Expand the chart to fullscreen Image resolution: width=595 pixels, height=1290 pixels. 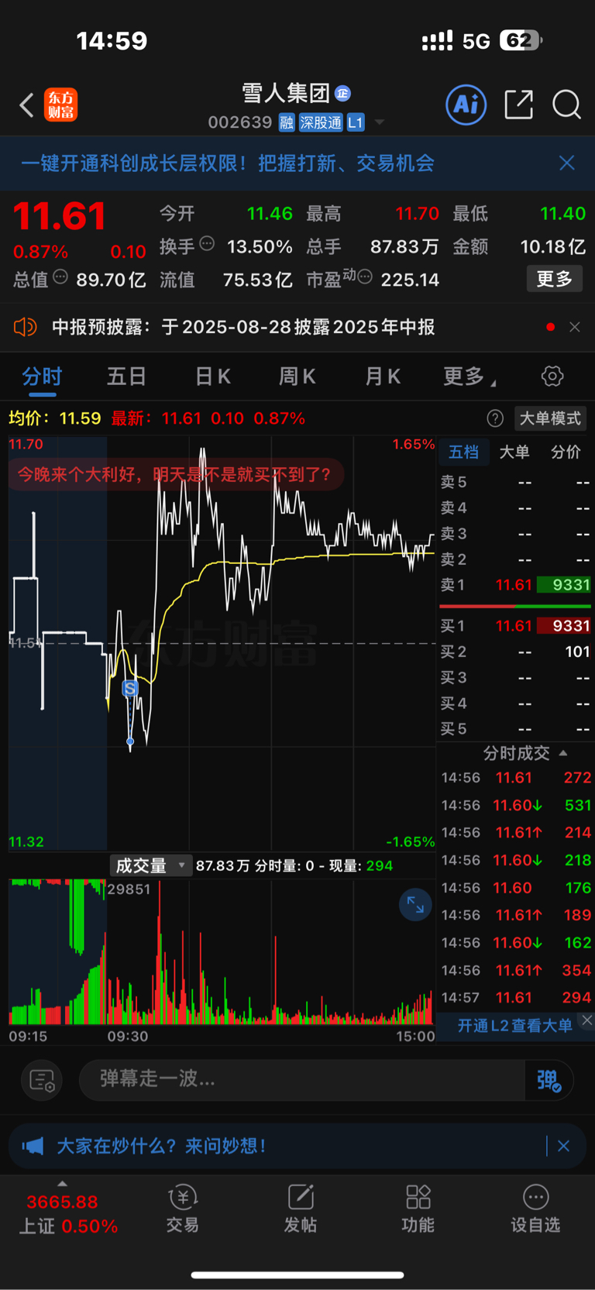point(415,904)
